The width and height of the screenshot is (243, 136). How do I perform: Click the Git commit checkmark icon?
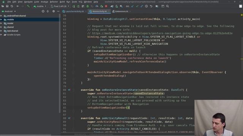coord(137,6)
